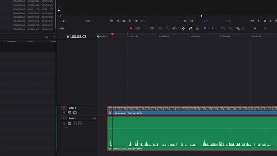Open the flag color dropdown arrow

click(x=209, y=29)
